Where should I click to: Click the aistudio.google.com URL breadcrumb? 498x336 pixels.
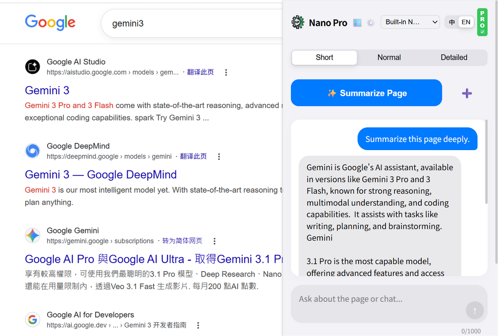[x=112, y=72]
